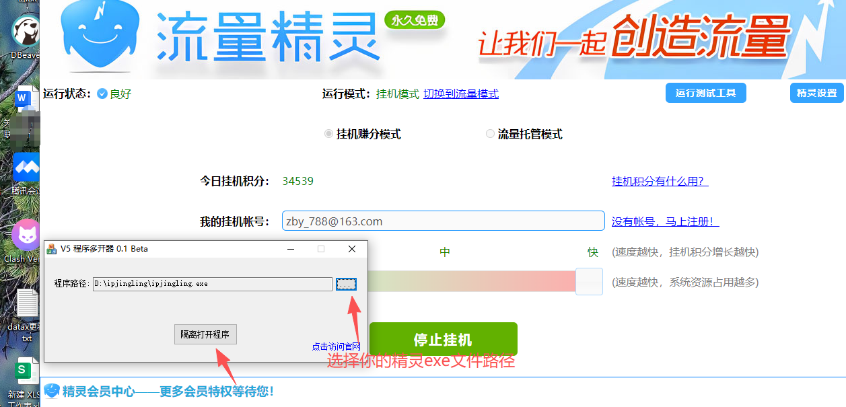Click 点击访问官网 link
The height and width of the screenshot is (407, 846).
click(x=336, y=346)
